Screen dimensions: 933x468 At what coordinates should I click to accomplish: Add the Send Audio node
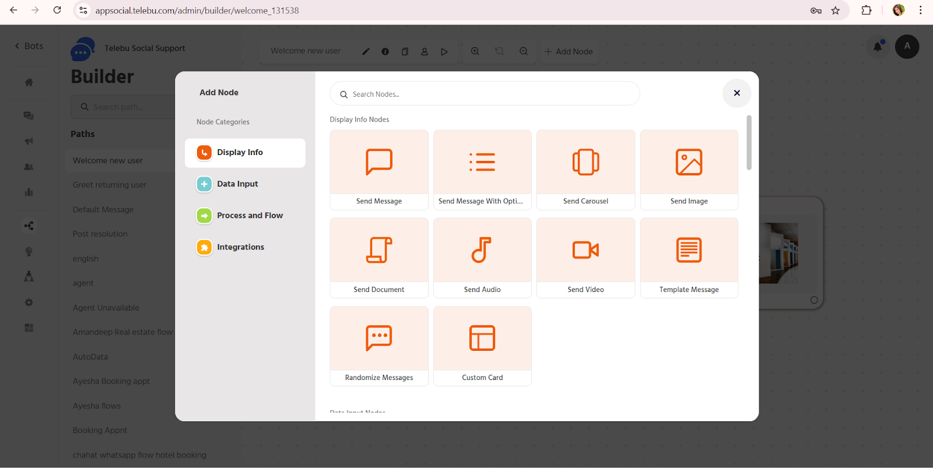(482, 258)
